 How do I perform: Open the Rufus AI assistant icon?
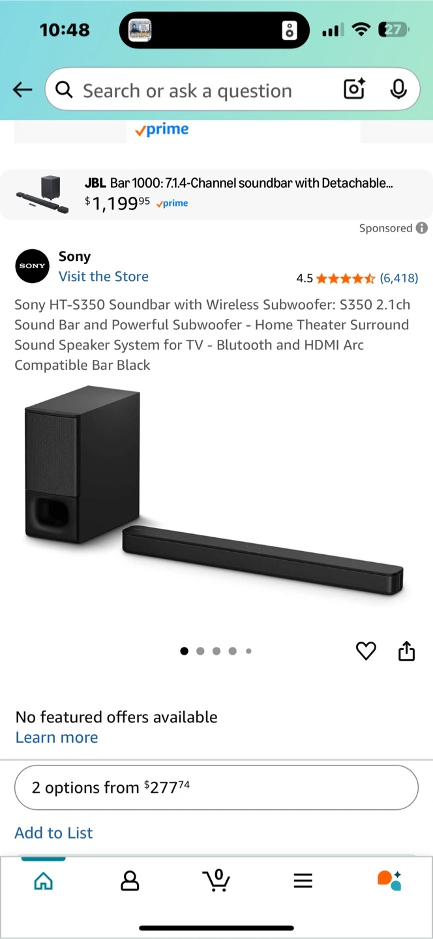[389, 880]
